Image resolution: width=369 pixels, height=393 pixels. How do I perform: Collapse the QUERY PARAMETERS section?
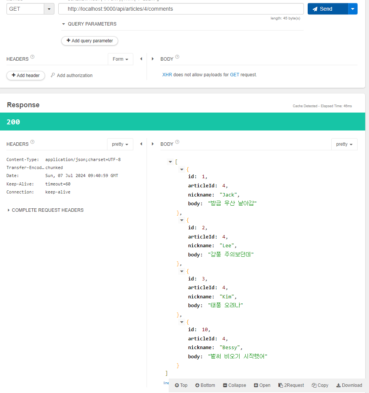(x=64, y=24)
